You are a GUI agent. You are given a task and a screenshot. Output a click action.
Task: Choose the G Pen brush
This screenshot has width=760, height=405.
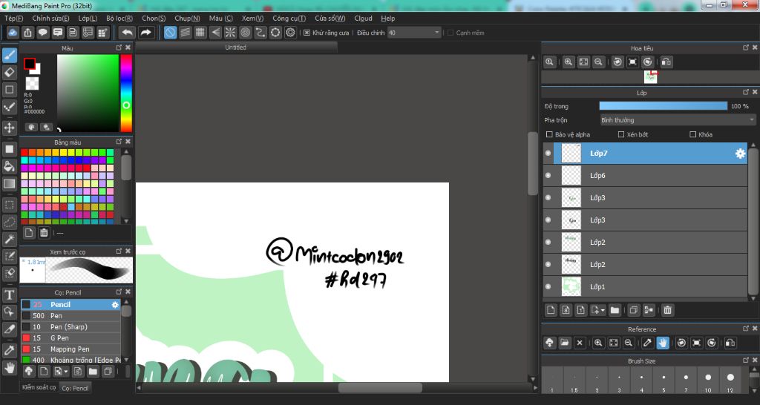(x=71, y=337)
